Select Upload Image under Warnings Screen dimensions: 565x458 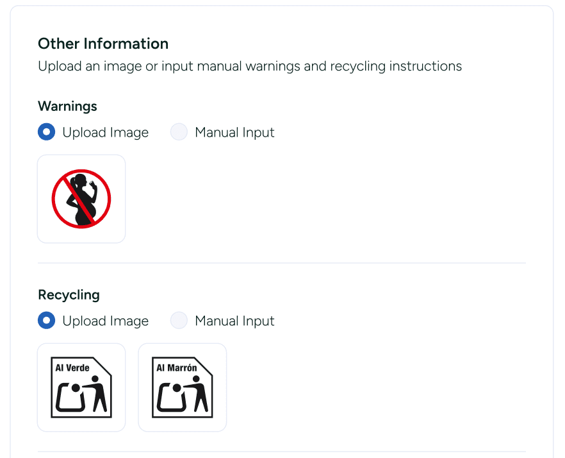(46, 131)
